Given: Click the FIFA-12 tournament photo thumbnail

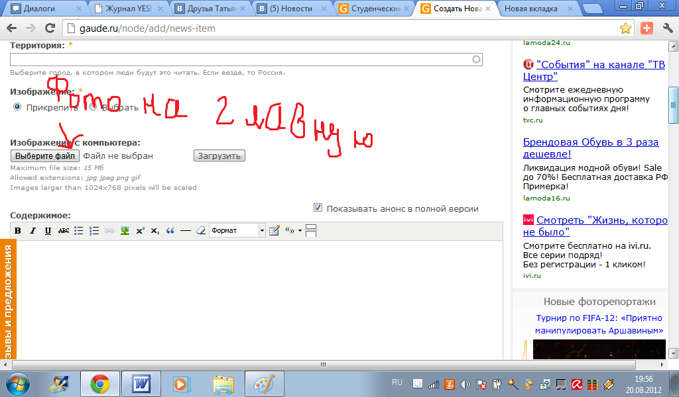Looking at the screenshot, I should pos(599,349).
